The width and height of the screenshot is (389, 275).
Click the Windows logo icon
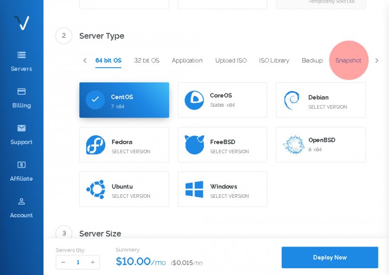[x=195, y=189]
